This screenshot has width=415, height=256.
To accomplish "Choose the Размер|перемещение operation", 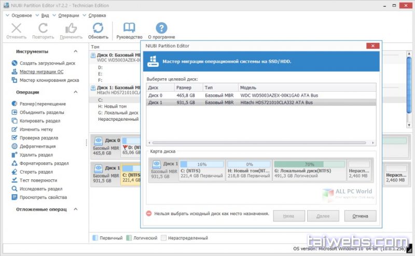I will [43, 104].
